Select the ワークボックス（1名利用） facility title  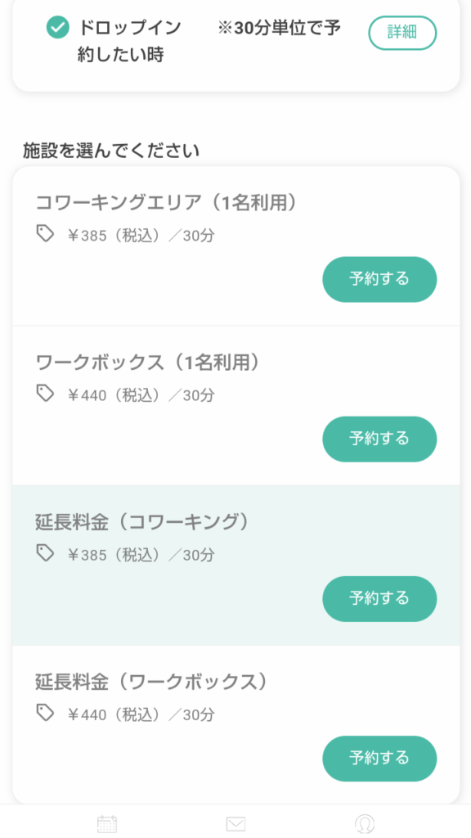[150, 363]
